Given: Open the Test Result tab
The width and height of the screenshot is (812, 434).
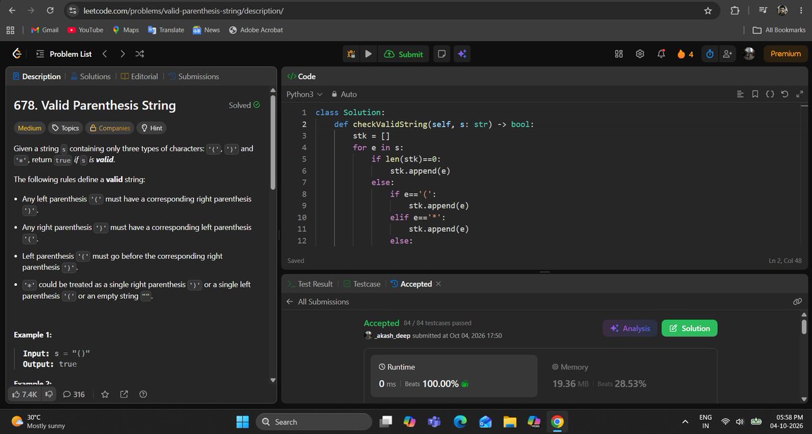Looking at the screenshot, I should point(310,284).
